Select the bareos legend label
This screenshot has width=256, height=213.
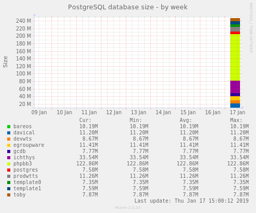23,126
